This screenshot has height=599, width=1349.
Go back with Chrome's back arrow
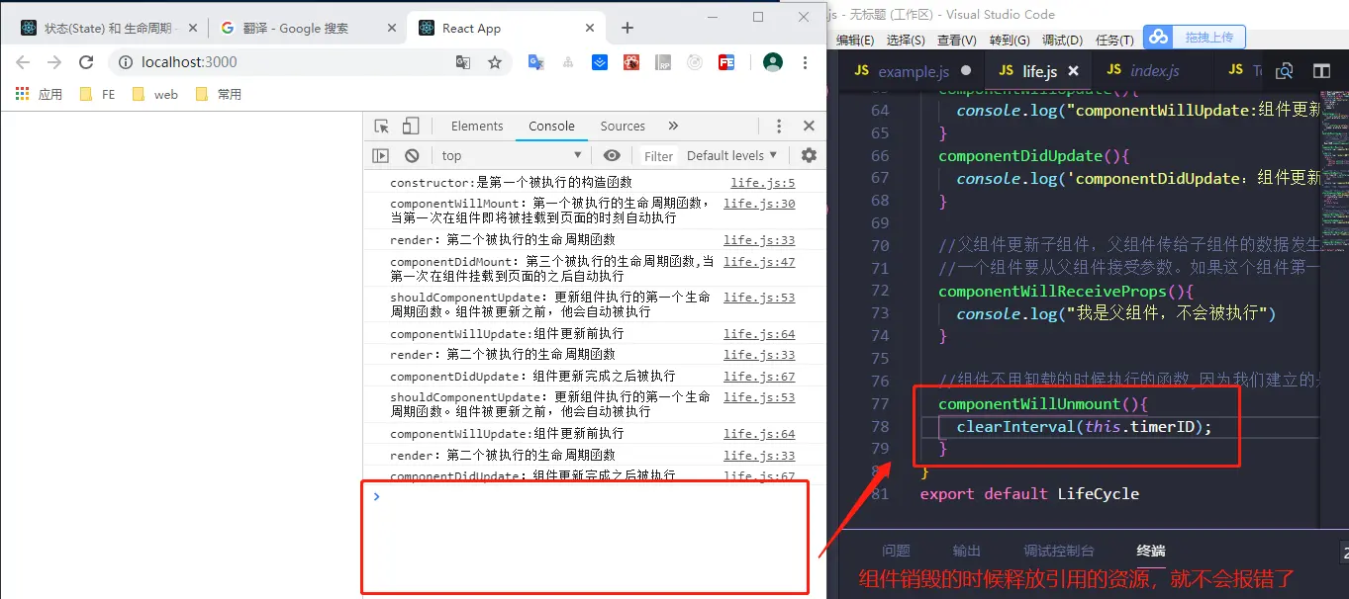coord(23,62)
